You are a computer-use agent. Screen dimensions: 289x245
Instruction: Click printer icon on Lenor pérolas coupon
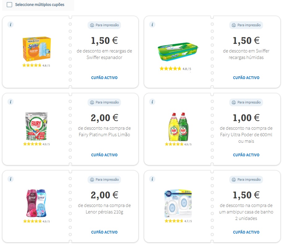tap(92, 180)
